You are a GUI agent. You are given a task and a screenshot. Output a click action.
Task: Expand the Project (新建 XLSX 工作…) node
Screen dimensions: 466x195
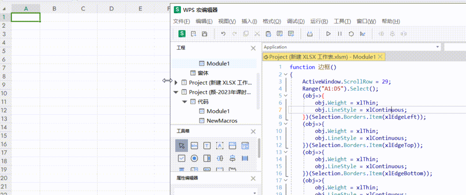tap(176, 82)
